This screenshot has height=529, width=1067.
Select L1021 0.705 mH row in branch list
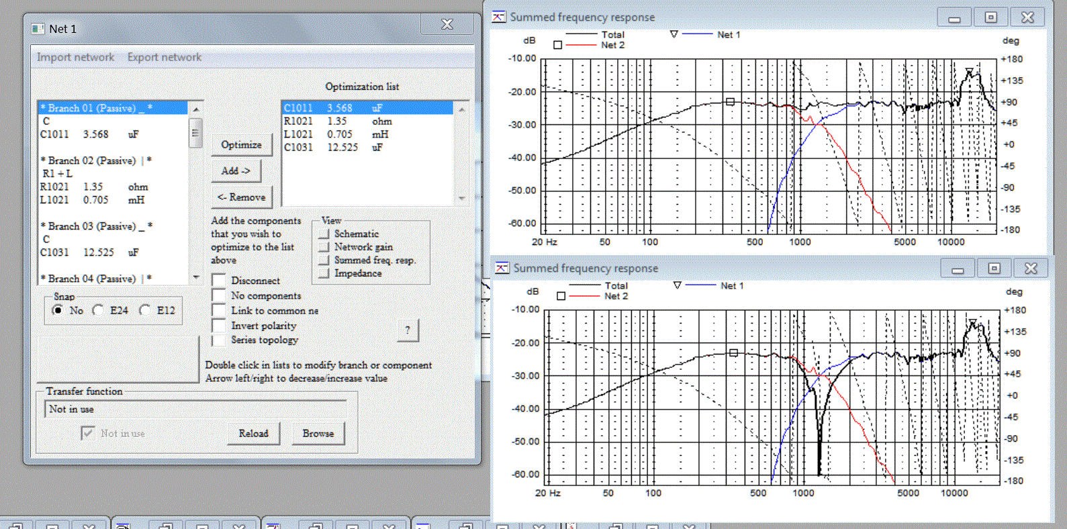[x=113, y=200]
